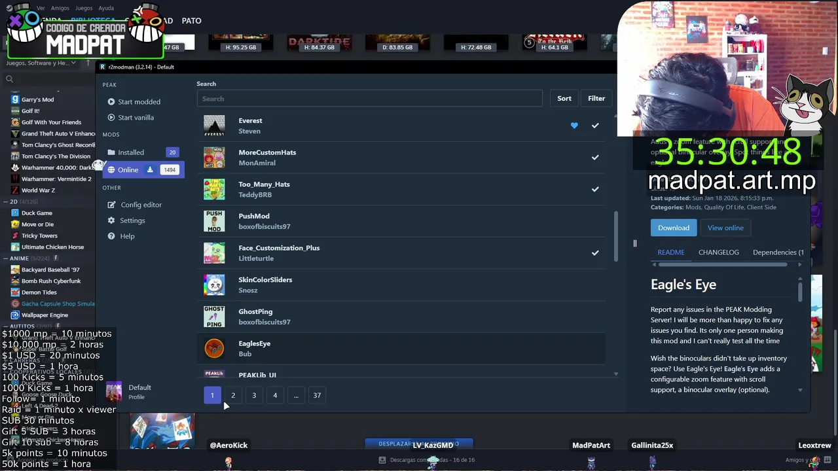Open the Installed mods folder icon
The width and height of the screenshot is (838, 471).
pos(111,152)
